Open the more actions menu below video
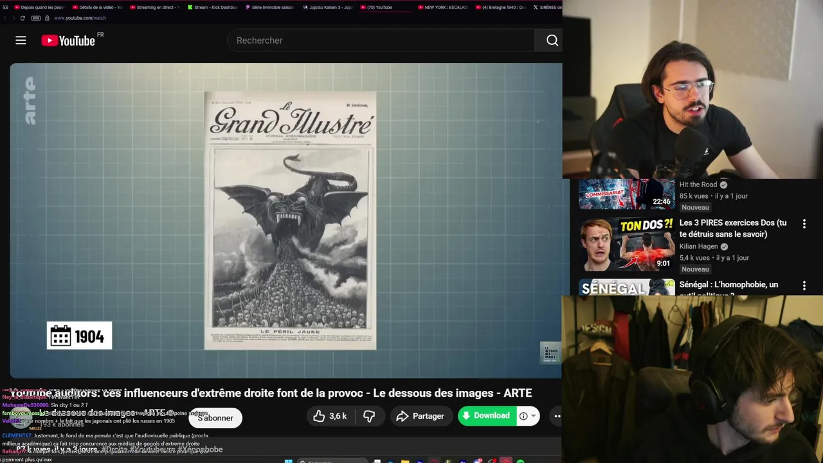Image resolution: width=823 pixels, height=463 pixels. pyautogui.click(x=557, y=416)
